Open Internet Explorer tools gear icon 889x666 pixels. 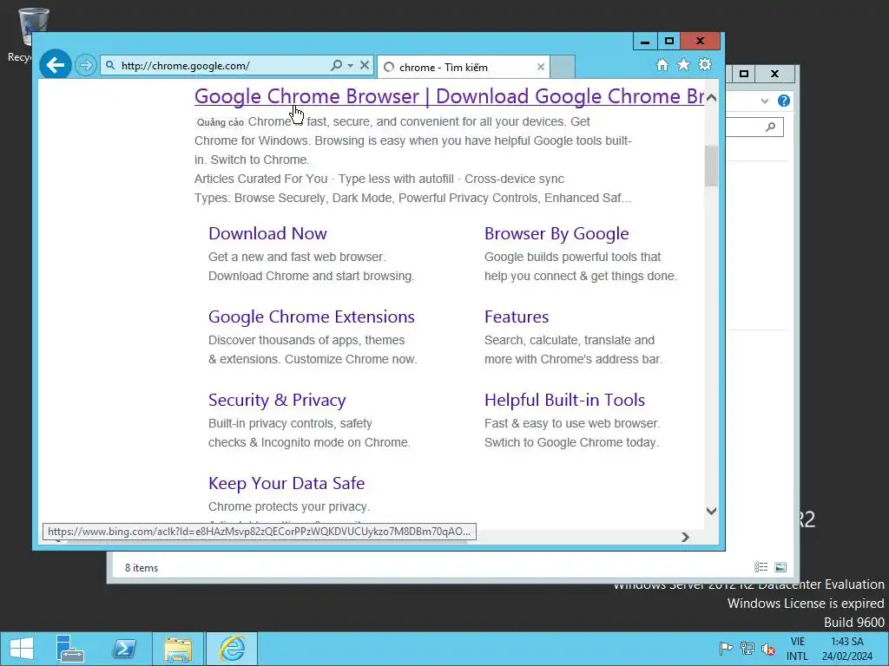coord(705,64)
